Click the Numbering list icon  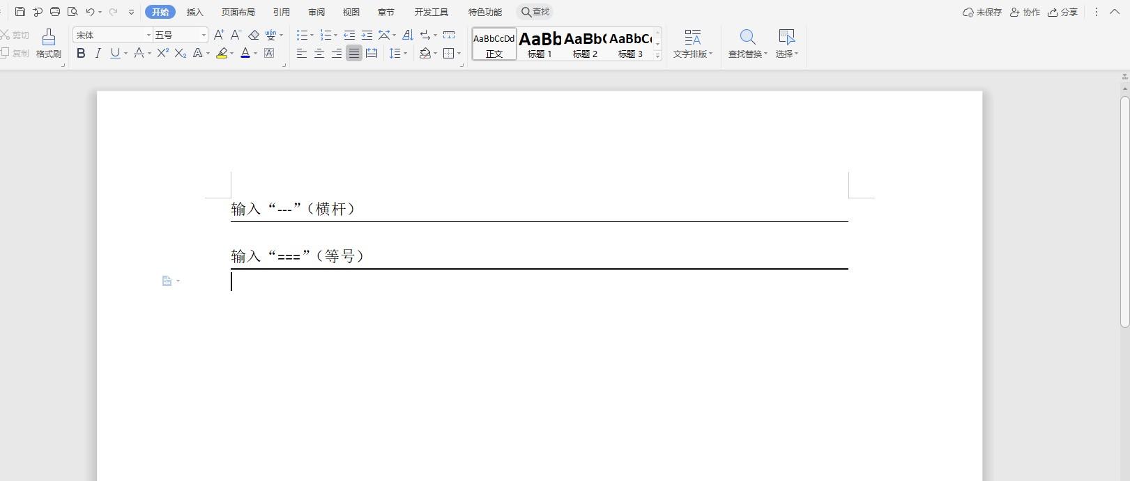(326, 35)
